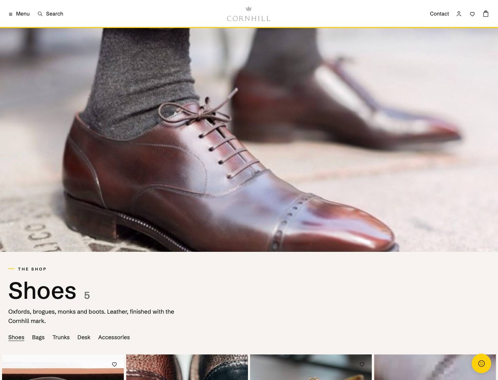Switch to the Trunks category
This screenshot has width=498, height=380.
tap(61, 337)
